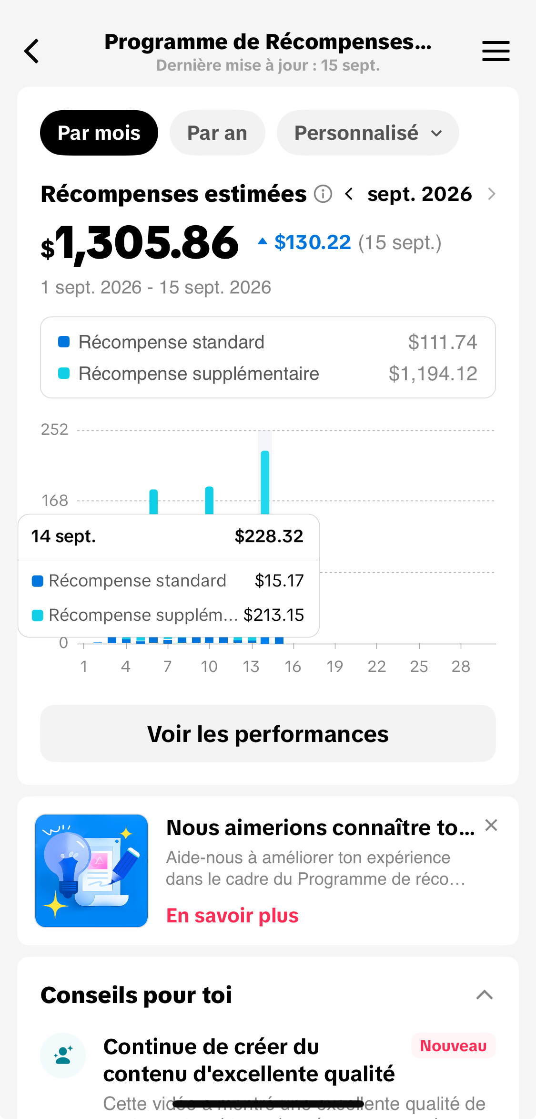
Task: Tap the lightbulb survey illustration
Action: (x=91, y=871)
